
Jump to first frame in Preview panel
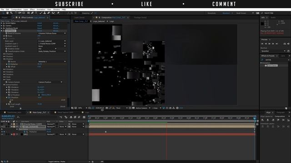(x=262, y=44)
